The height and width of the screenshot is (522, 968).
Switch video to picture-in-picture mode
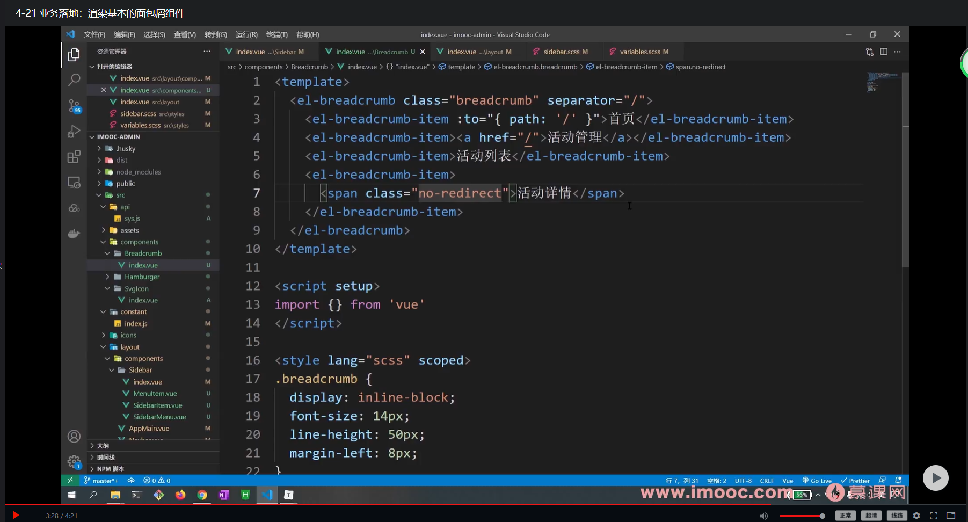[x=951, y=516]
